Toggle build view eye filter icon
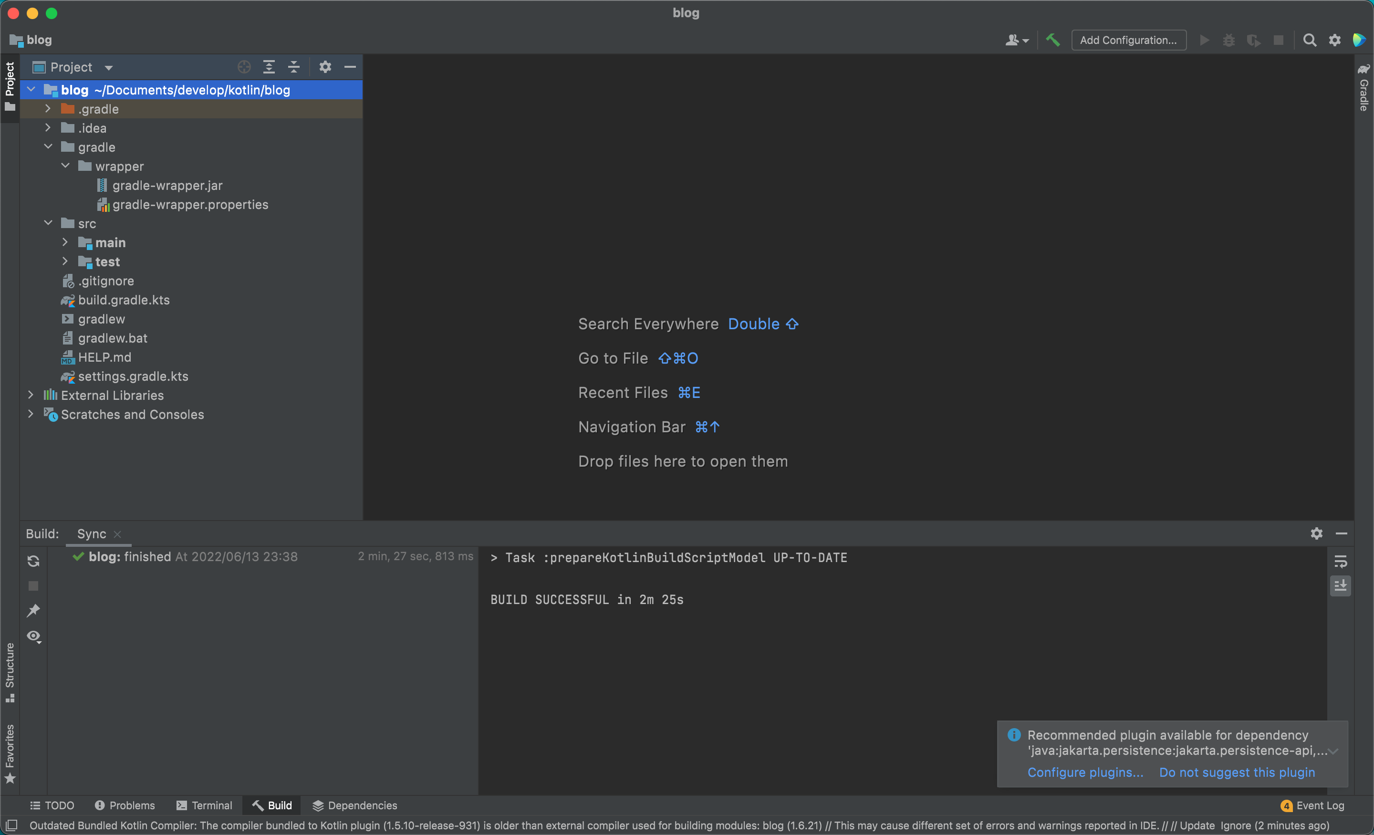 [34, 637]
